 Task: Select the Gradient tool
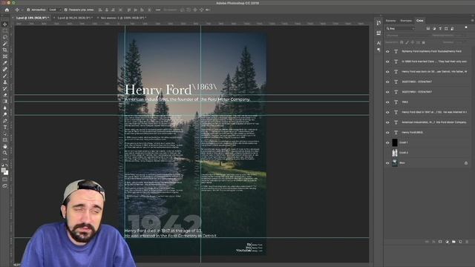5,102
